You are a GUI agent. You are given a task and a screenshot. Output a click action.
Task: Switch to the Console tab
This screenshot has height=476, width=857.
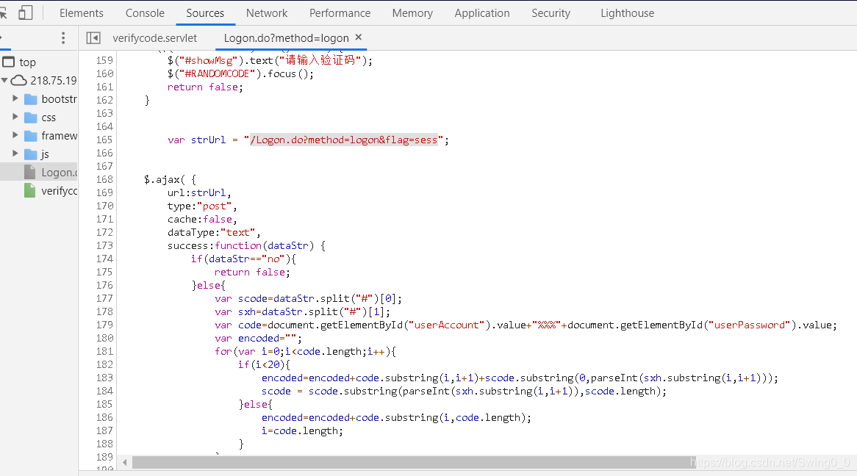point(145,13)
